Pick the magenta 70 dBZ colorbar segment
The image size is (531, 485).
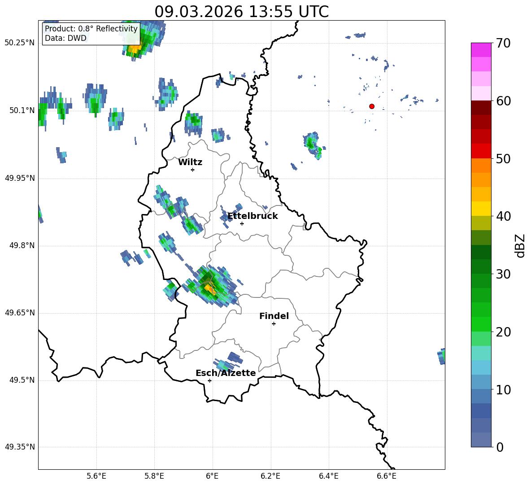click(x=481, y=50)
